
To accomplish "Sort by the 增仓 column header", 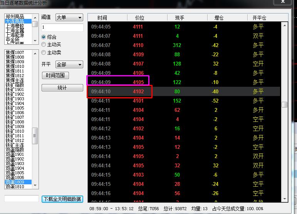I will click(x=218, y=18).
